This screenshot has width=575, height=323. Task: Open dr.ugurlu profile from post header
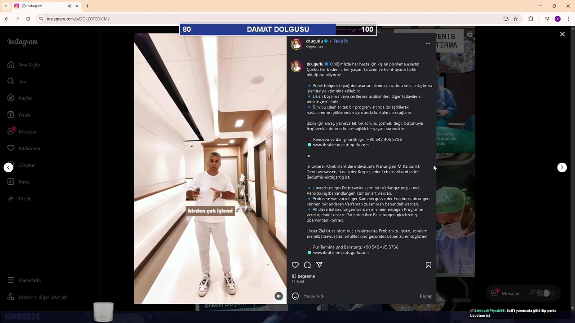click(314, 41)
